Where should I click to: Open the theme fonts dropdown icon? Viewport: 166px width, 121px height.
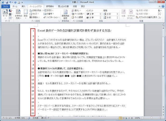[x=10, y=14]
